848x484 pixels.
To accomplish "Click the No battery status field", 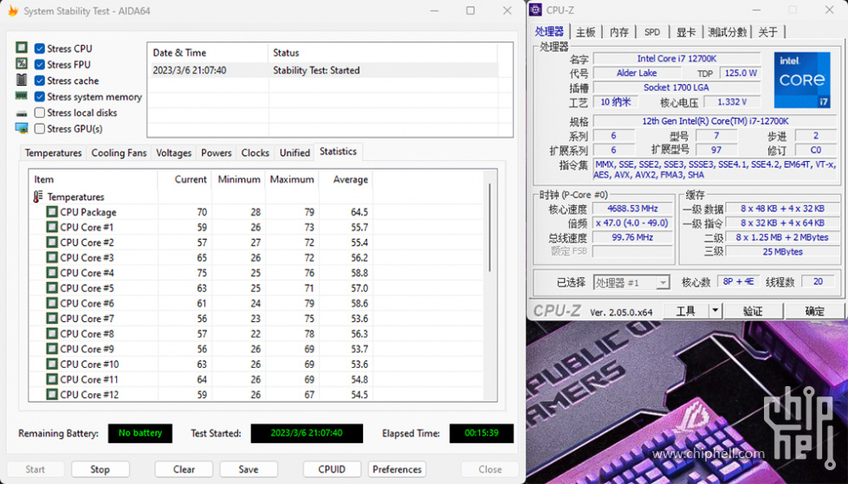I will 140,433.
